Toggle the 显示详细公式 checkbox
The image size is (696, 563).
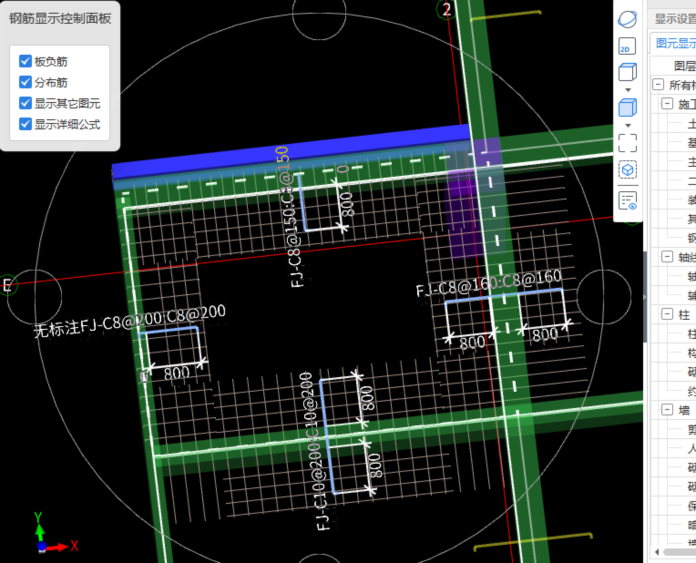click(x=26, y=124)
